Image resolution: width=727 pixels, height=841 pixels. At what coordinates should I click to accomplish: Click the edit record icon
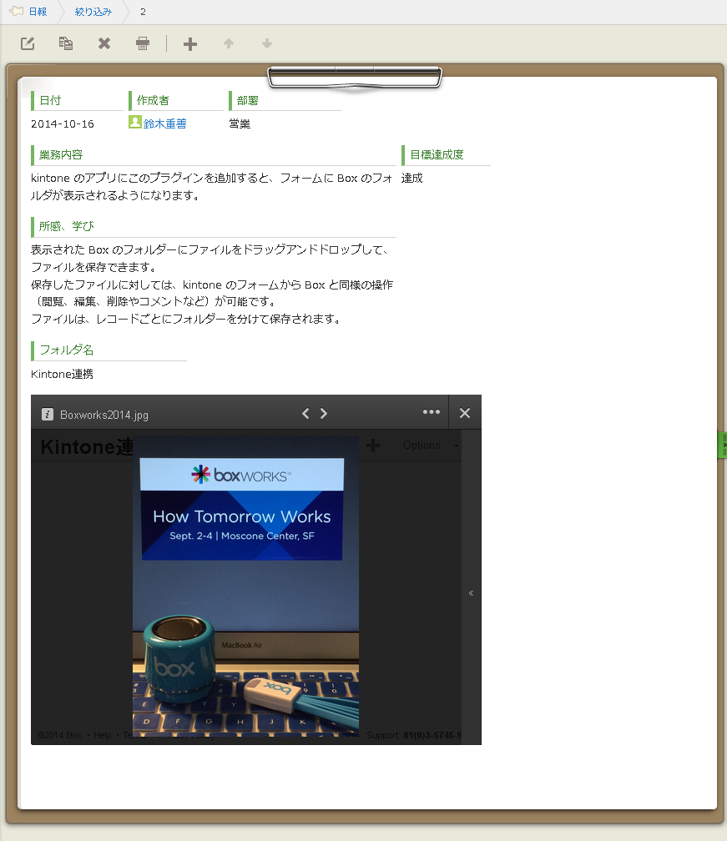pos(28,43)
